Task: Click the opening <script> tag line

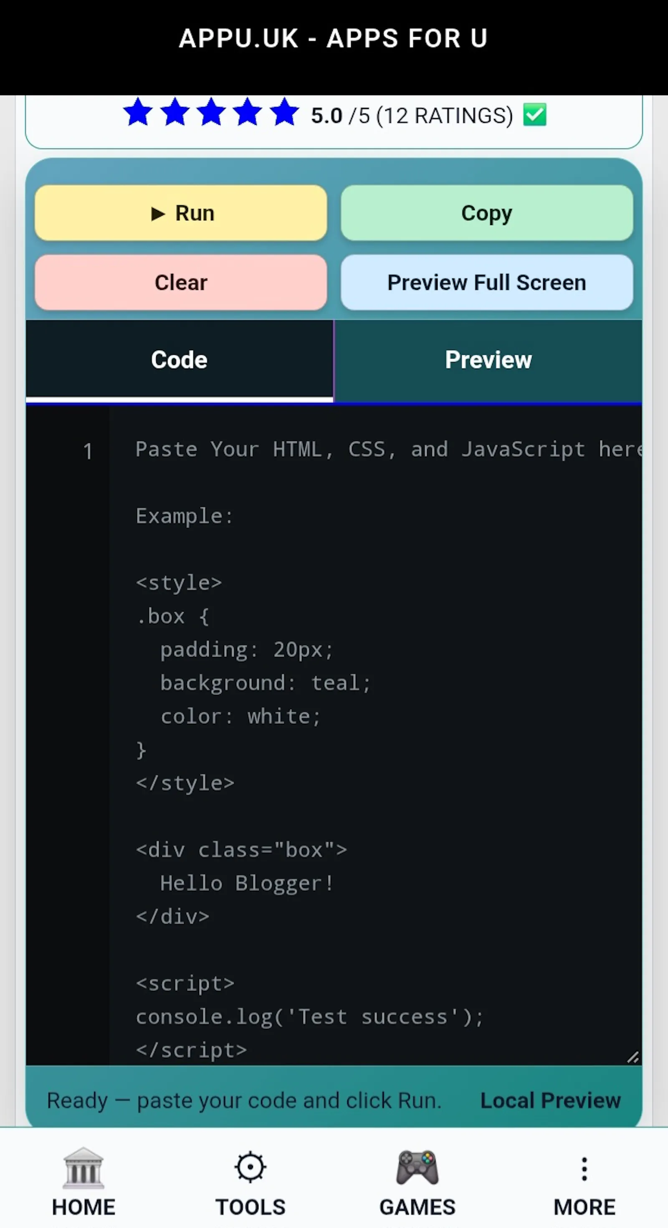Action: coord(185,983)
